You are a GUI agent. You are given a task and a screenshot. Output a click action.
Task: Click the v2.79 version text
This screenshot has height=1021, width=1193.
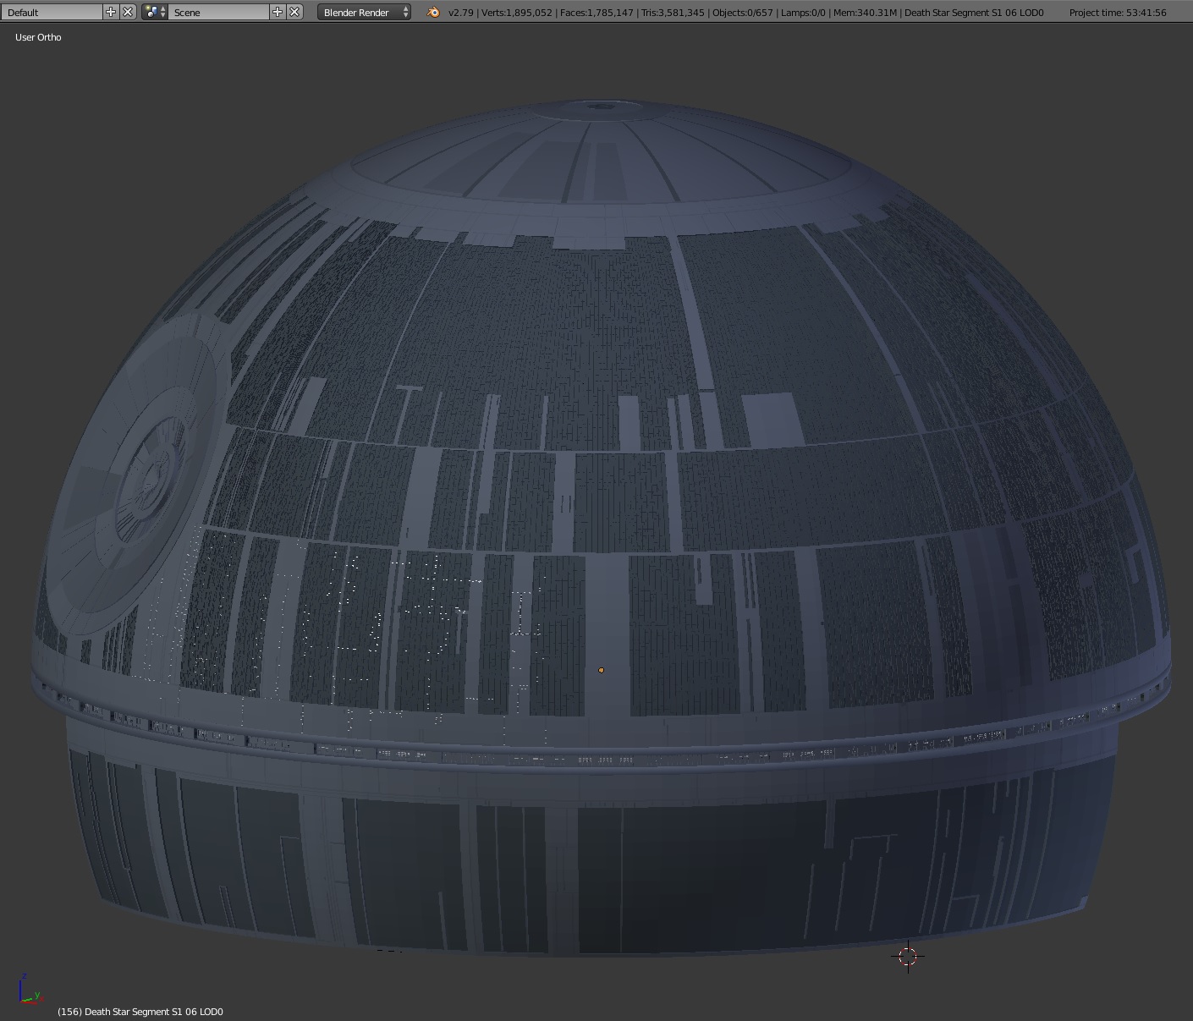coord(461,13)
